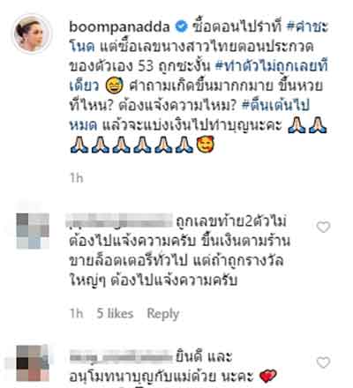View the 5 likes on first comment
This screenshot has height=388, width=353.
(x=115, y=313)
